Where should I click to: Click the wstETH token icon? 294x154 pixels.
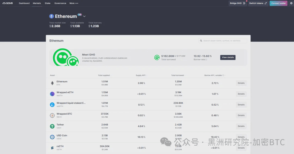click(52, 105)
